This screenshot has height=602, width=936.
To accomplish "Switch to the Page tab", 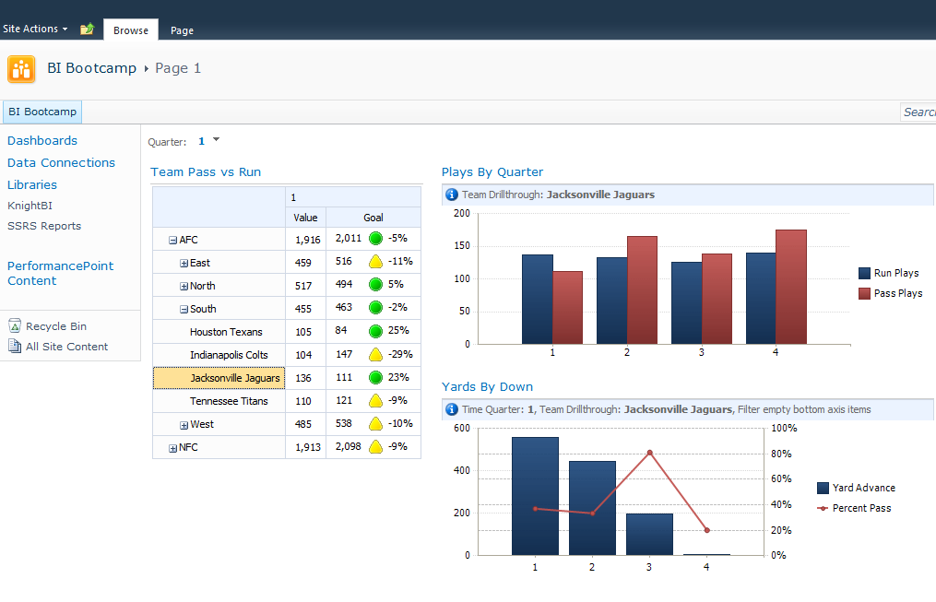I will [x=182, y=30].
